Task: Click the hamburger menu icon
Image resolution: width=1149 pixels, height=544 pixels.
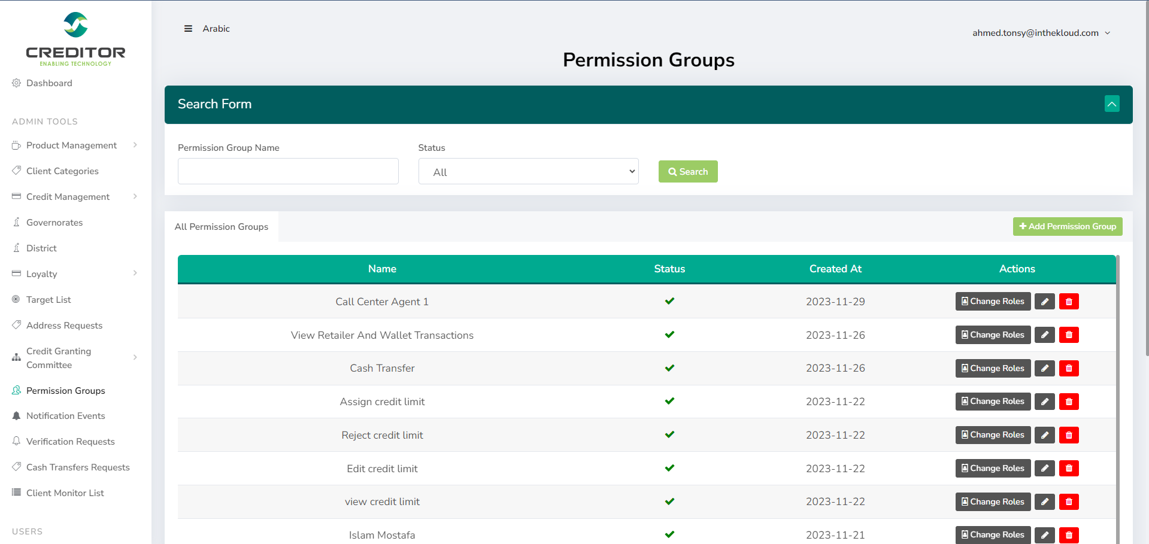Action: click(188, 29)
